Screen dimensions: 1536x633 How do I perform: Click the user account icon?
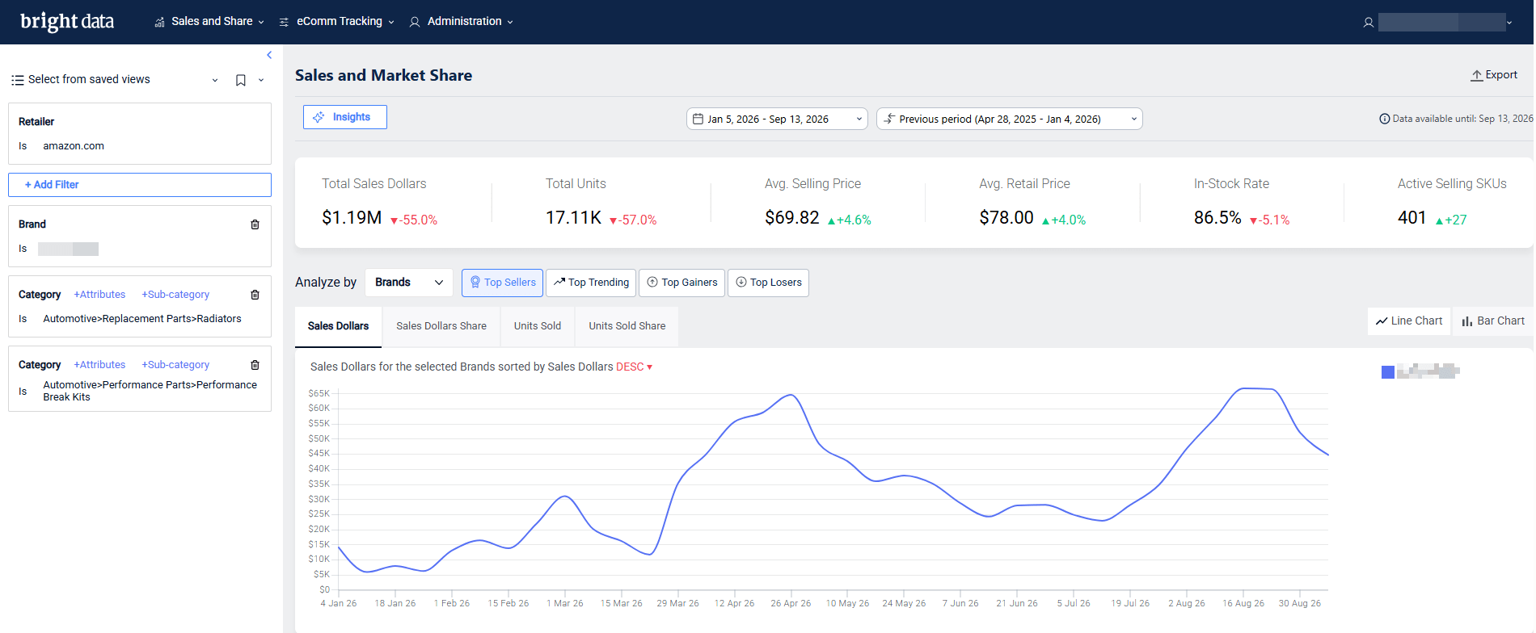point(1368,23)
